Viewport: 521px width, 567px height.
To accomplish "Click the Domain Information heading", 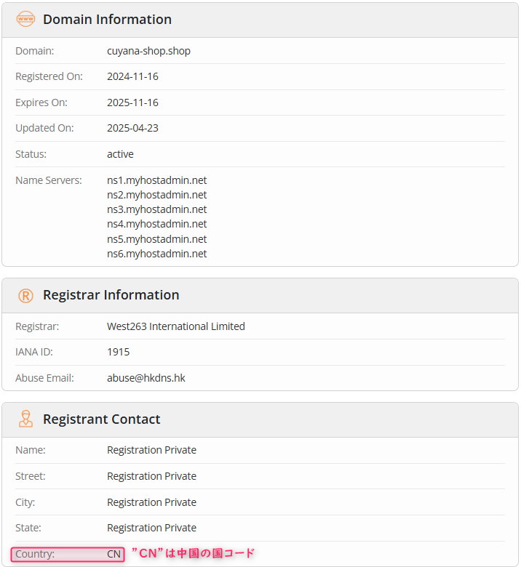I will pyautogui.click(x=107, y=19).
